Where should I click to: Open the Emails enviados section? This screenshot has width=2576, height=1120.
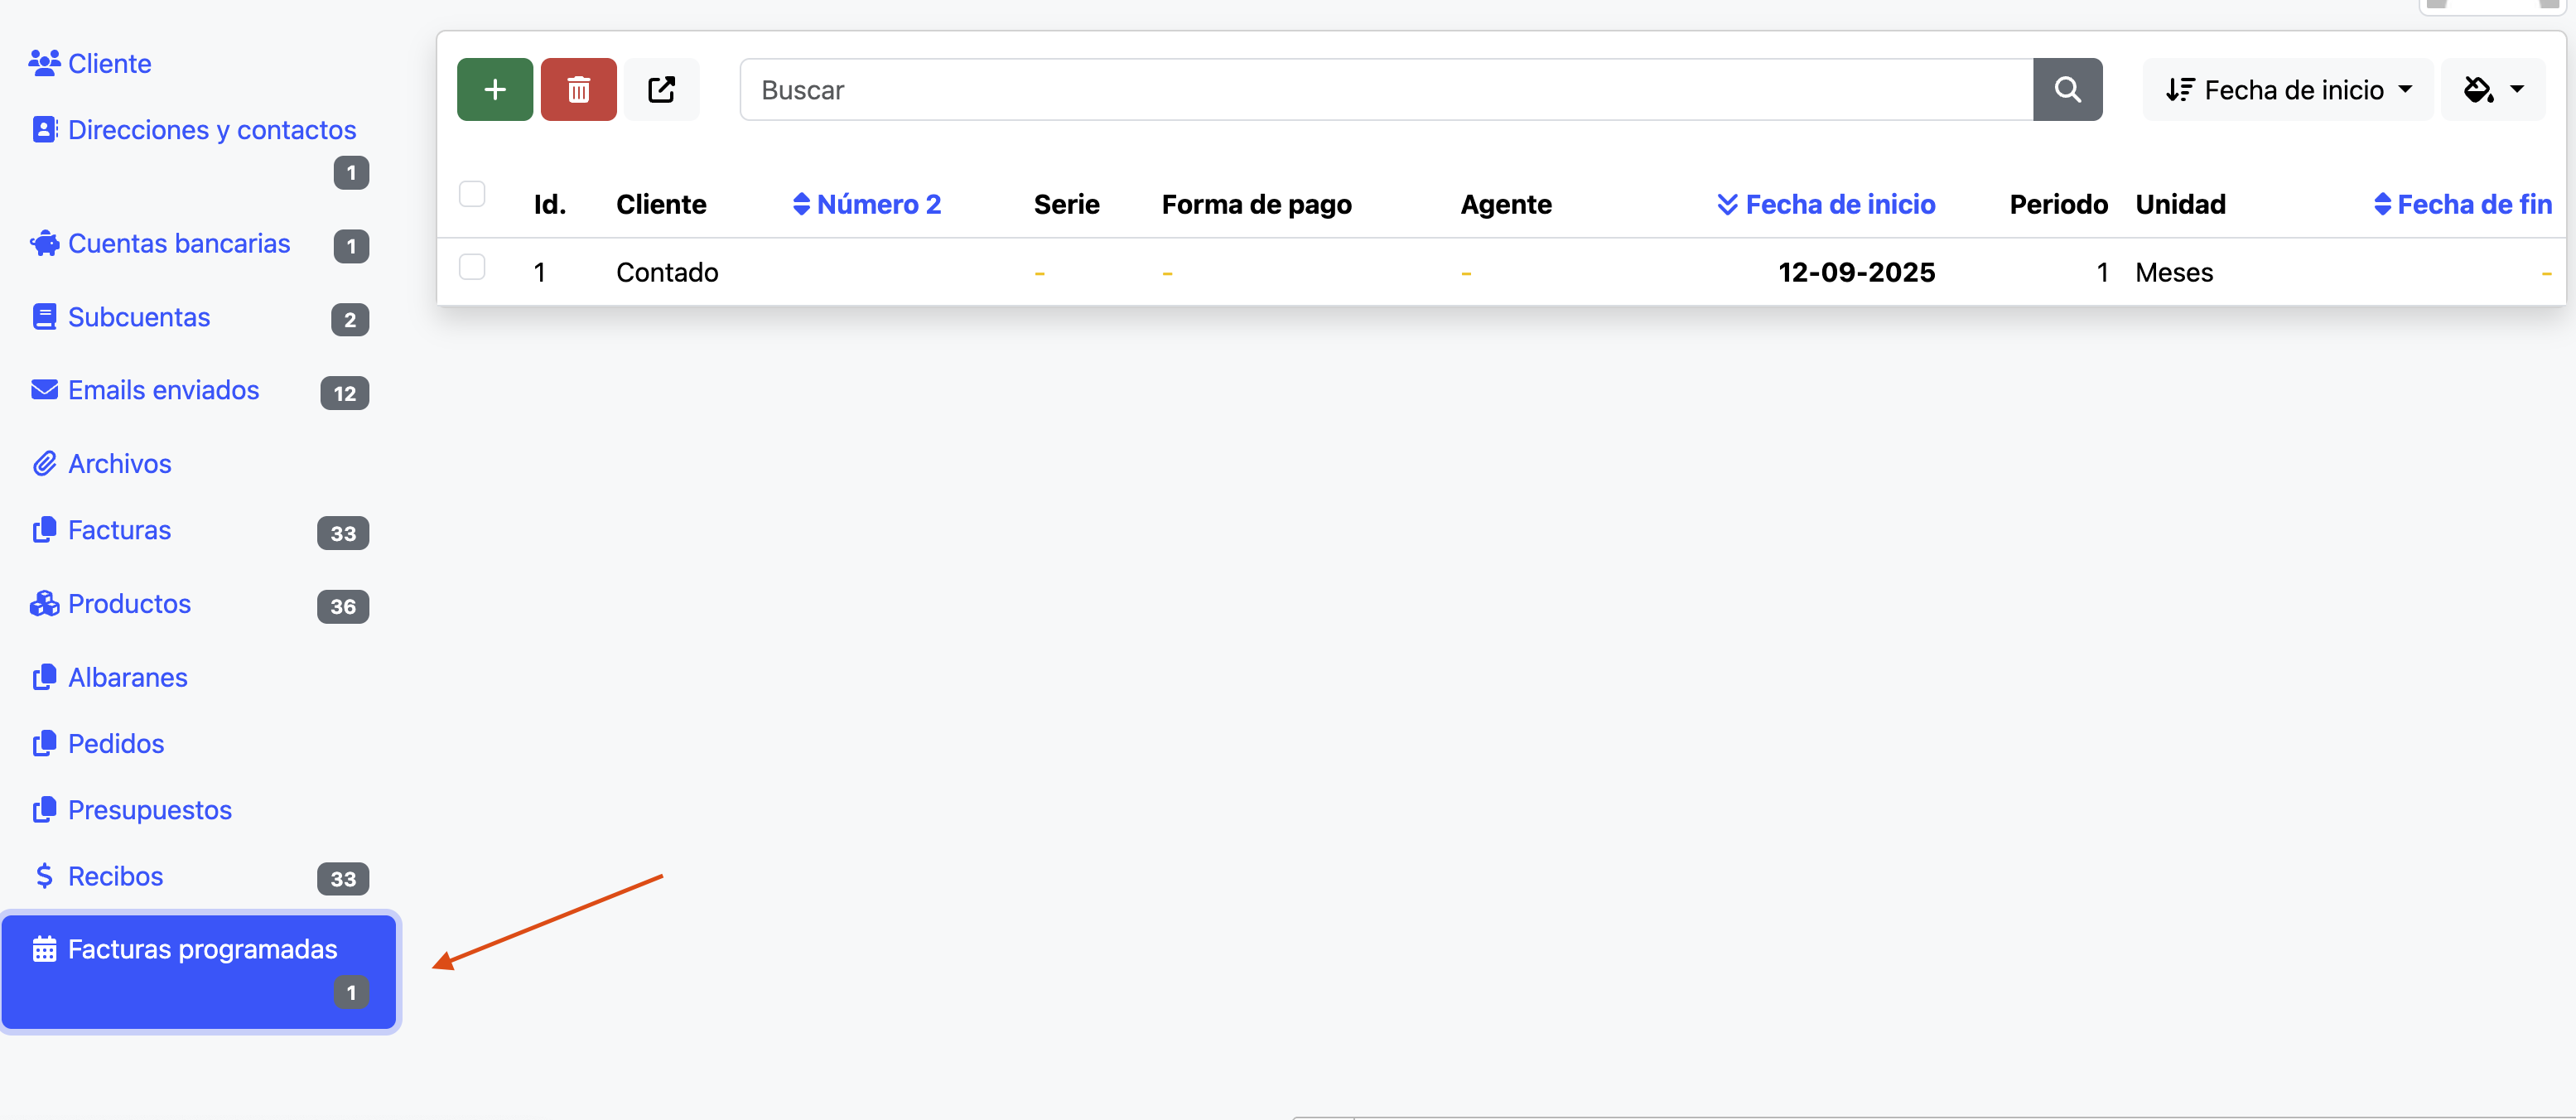click(164, 390)
